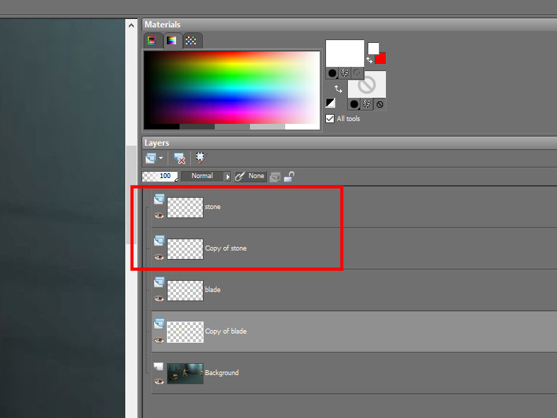Screen dimensions: 557x418
Task: Click the stone layer thumbnail
Action: pos(185,208)
